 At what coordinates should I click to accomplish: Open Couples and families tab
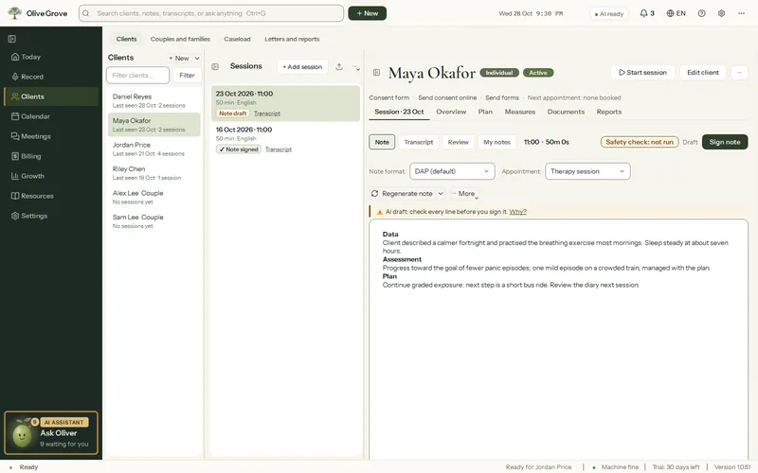180,39
